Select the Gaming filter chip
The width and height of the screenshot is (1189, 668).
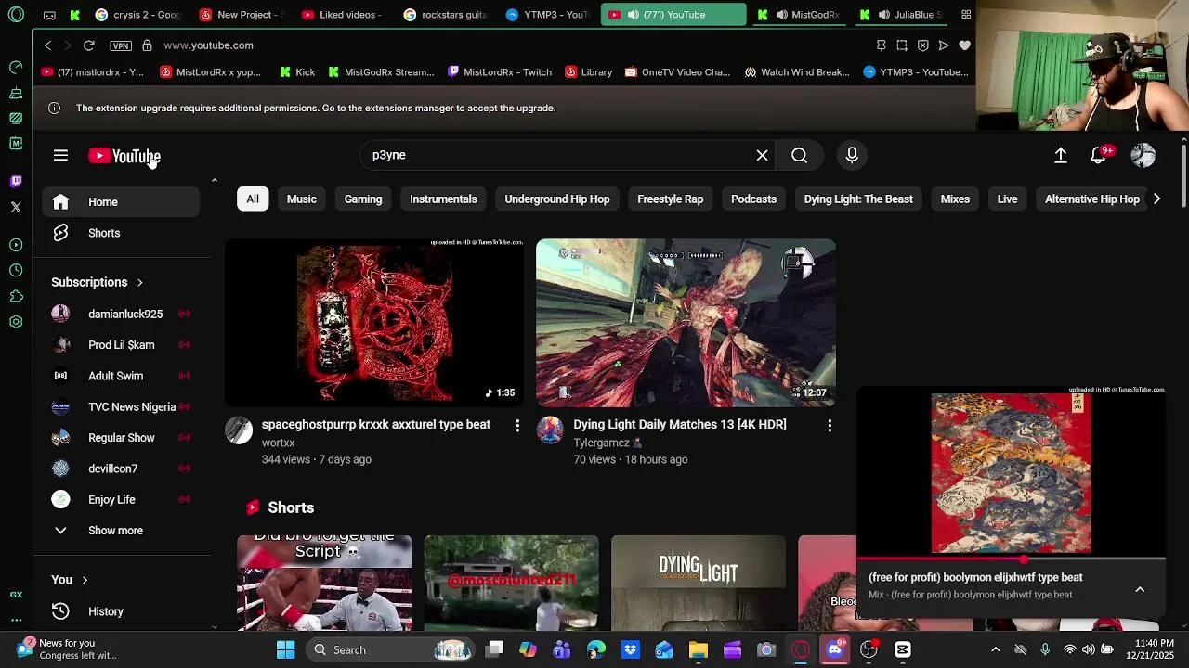click(x=363, y=199)
